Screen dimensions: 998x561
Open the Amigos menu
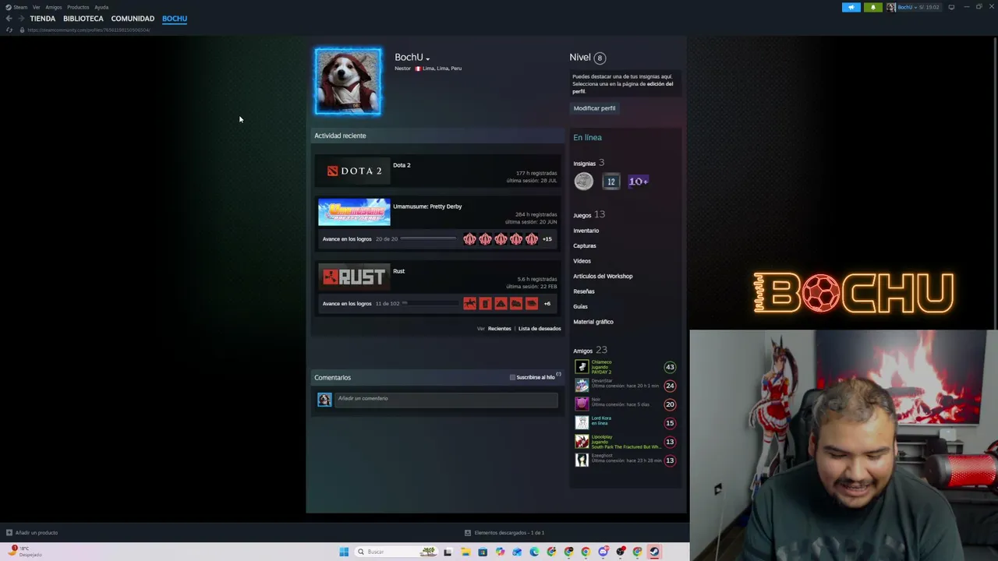54,7
